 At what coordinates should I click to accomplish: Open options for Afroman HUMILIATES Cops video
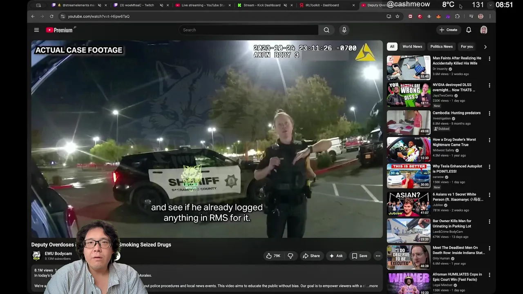coord(489,275)
